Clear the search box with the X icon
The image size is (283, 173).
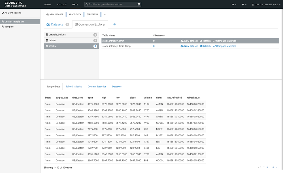click(139, 4)
